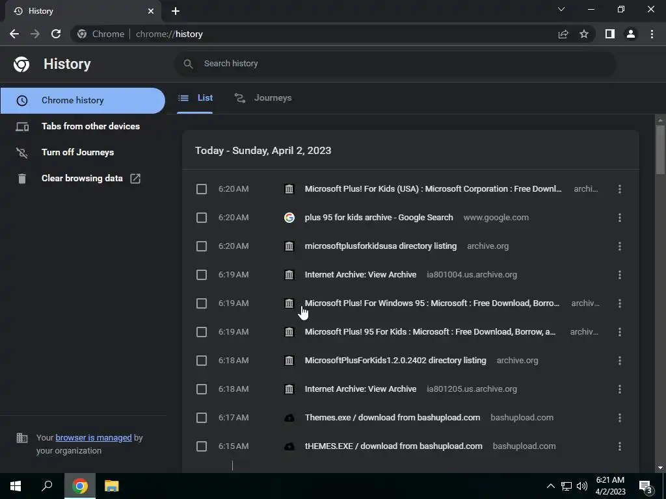
Task: Open Microsoft Plus! For Windows 95 link
Action: click(432, 303)
